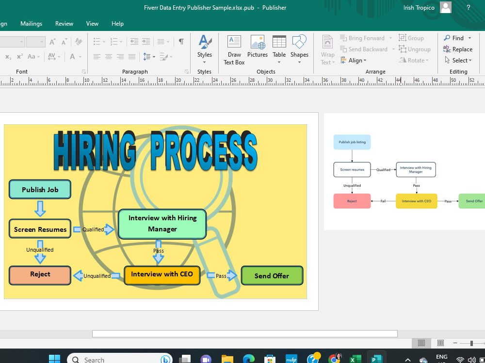Expand the font name combo box
Screen dimensions: 485x363
pyautogui.click(x=21, y=42)
